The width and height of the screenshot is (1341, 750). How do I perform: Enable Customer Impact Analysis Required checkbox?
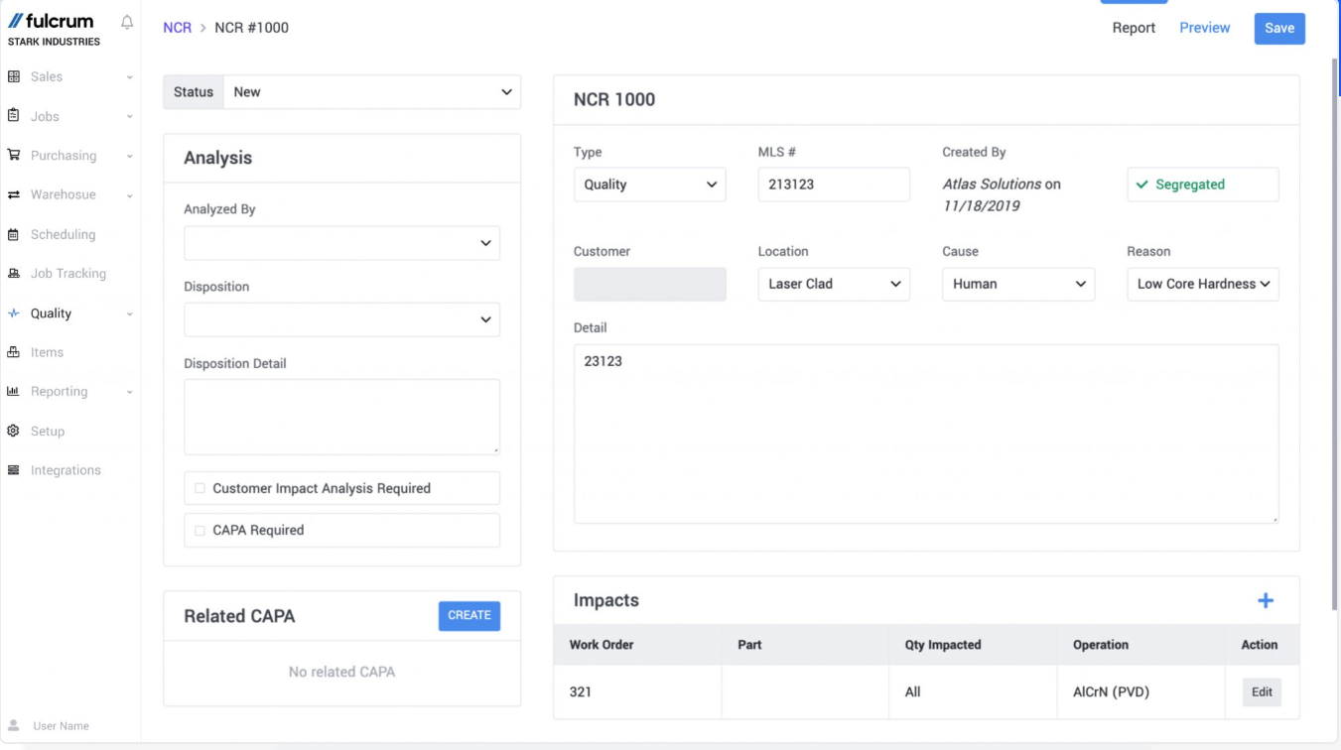pos(200,488)
